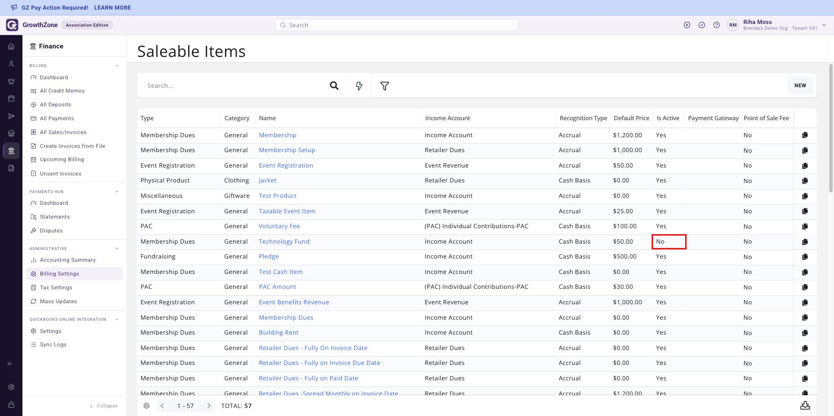Open Sync Logs
834x416 pixels.
(x=53, y=345)
